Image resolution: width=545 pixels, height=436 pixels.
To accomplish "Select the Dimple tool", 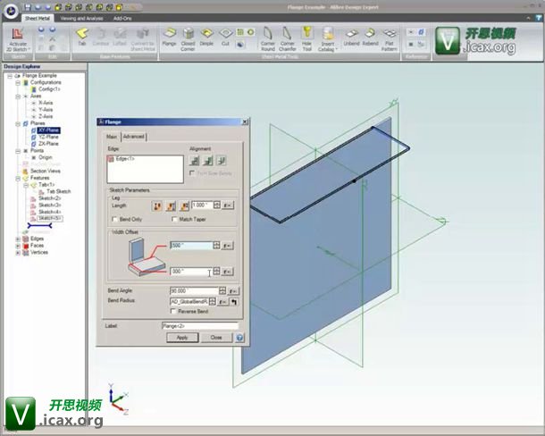I will pos(206,37).
